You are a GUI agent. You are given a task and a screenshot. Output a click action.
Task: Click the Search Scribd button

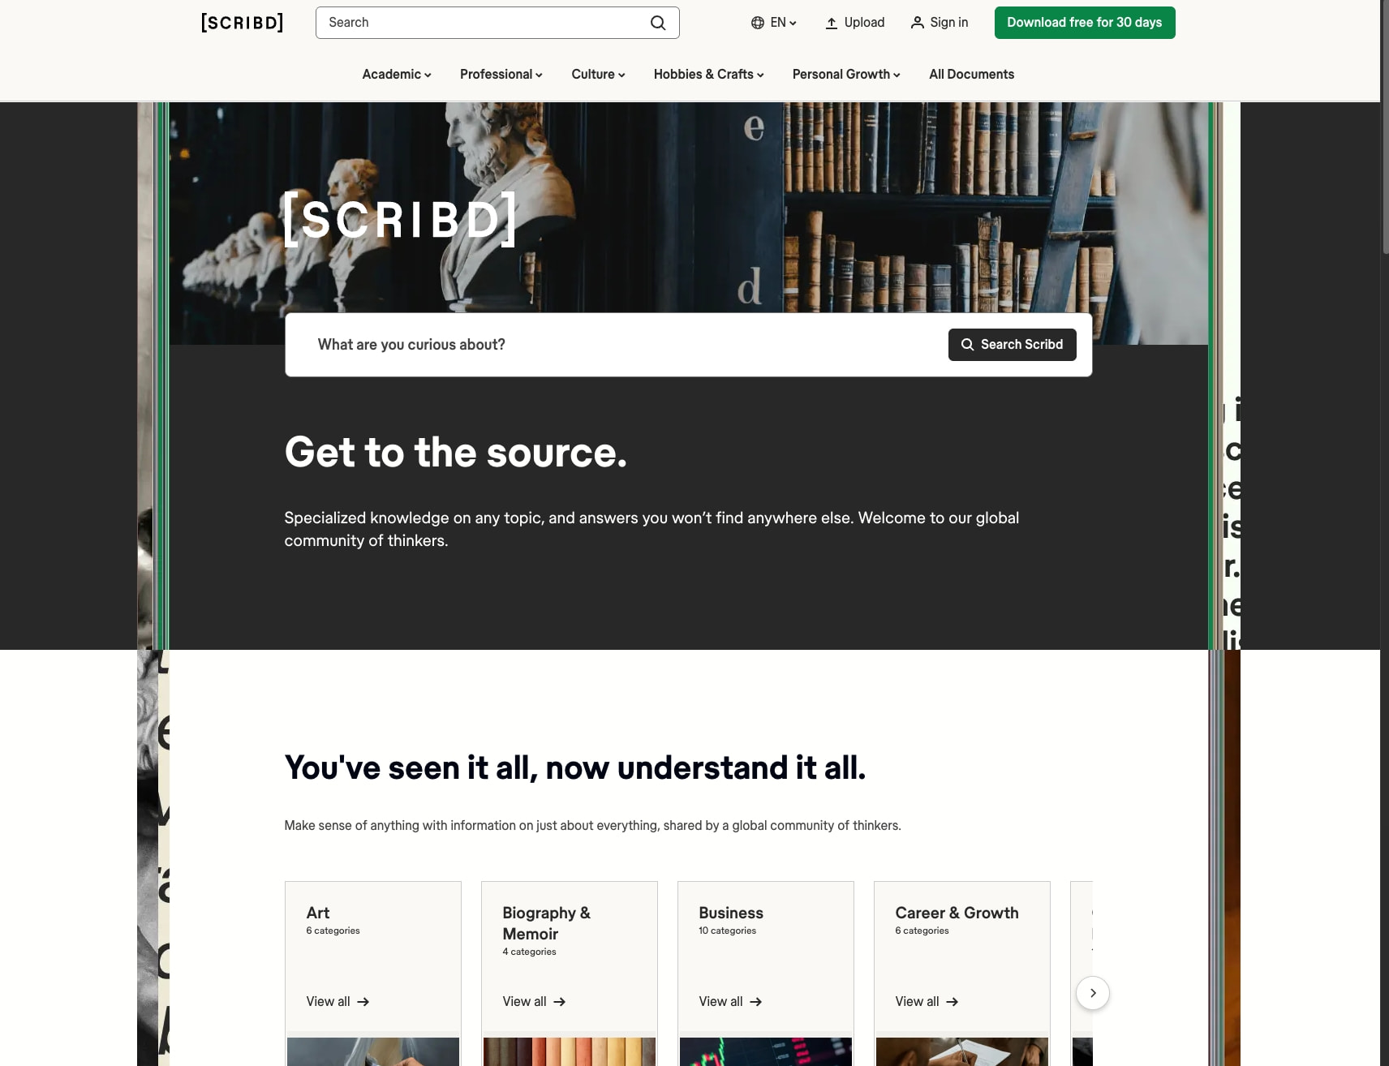point(1012,345)
